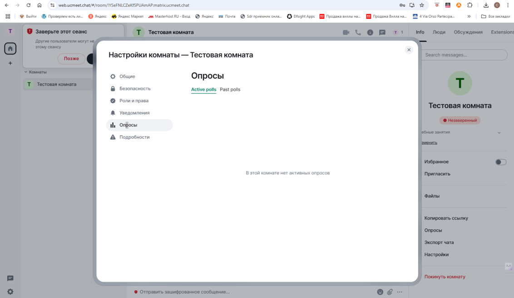
Task: Expand hidden bookmarks with the » chevron
Action: point(469,16)
